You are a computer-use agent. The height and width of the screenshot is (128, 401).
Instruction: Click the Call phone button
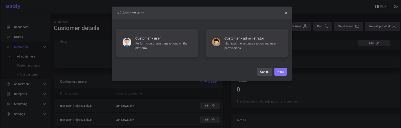[x=322, y=26]
